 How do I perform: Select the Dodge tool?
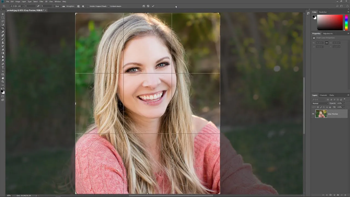point(3,60)
